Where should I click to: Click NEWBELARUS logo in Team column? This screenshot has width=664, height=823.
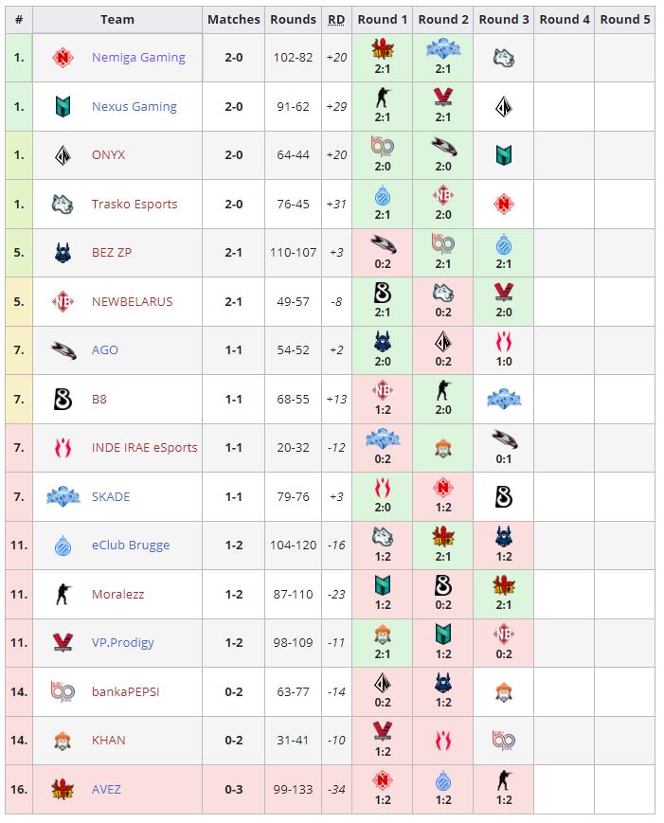click(63, 302)
